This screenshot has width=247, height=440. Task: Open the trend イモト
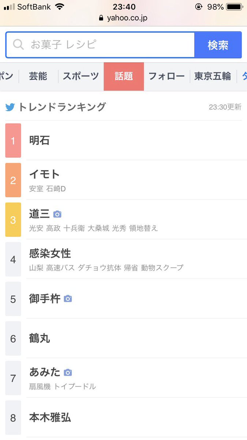(x=123, y=180)
